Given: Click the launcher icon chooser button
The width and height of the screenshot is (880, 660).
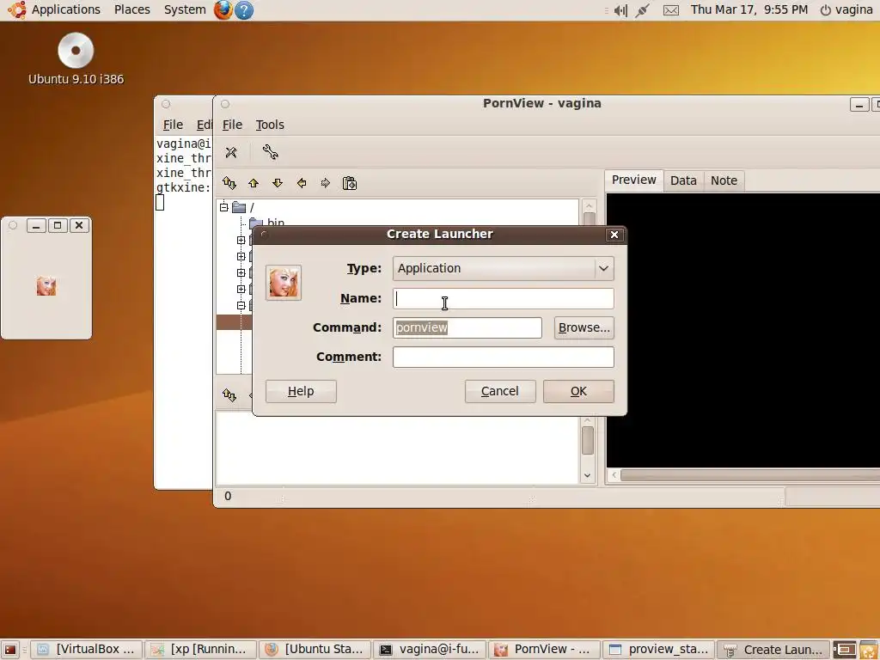Looking at the screenshot, I should click(284, 282).
